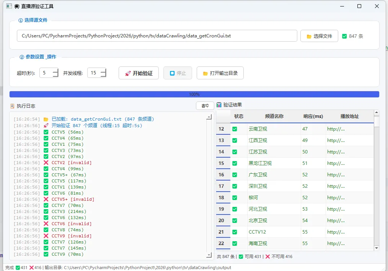Click the log panel scroll up arrow
Screen dimensions: 388x271
point(209,117)
